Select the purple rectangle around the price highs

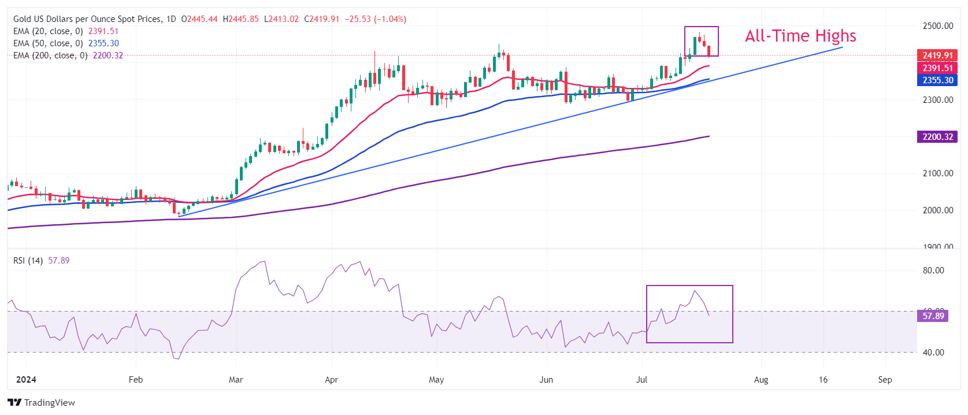(701, 27)
